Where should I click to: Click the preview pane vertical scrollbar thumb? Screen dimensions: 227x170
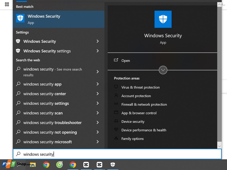[219, 74]
